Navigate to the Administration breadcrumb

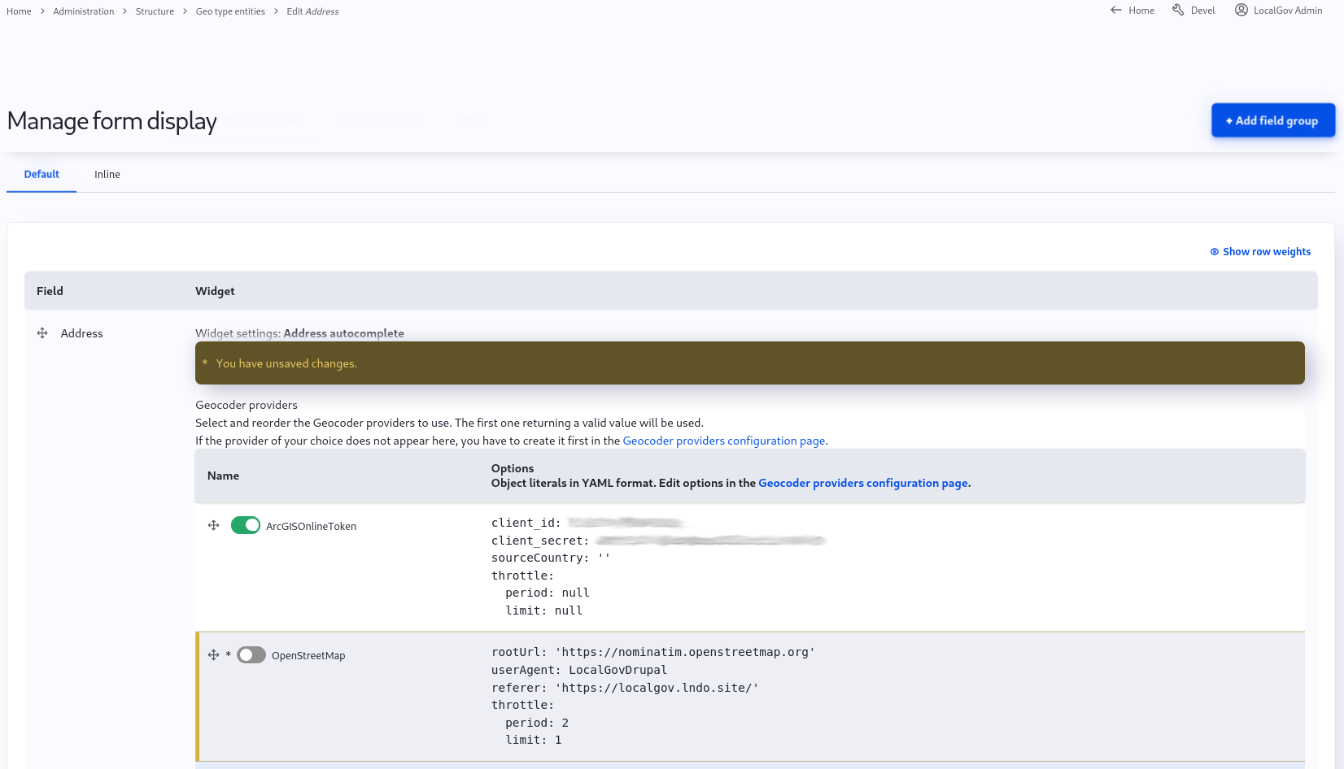[x=83, y=11]
